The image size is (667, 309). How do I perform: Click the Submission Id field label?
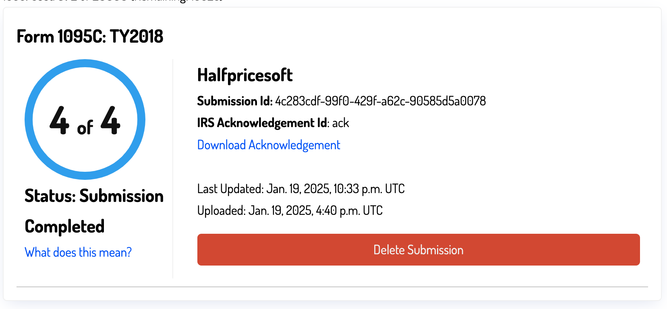(x=234, y=101)
